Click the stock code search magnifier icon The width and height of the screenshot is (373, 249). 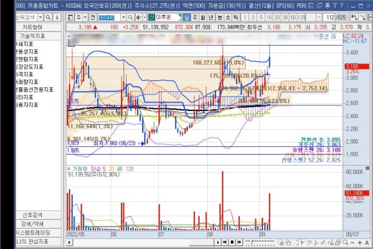(131, 17)
